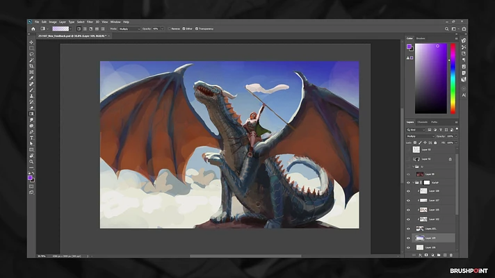The width and height of the screenshot is (495, 278).
Task: Select the Zoom tool
Action: pos(31,162)
